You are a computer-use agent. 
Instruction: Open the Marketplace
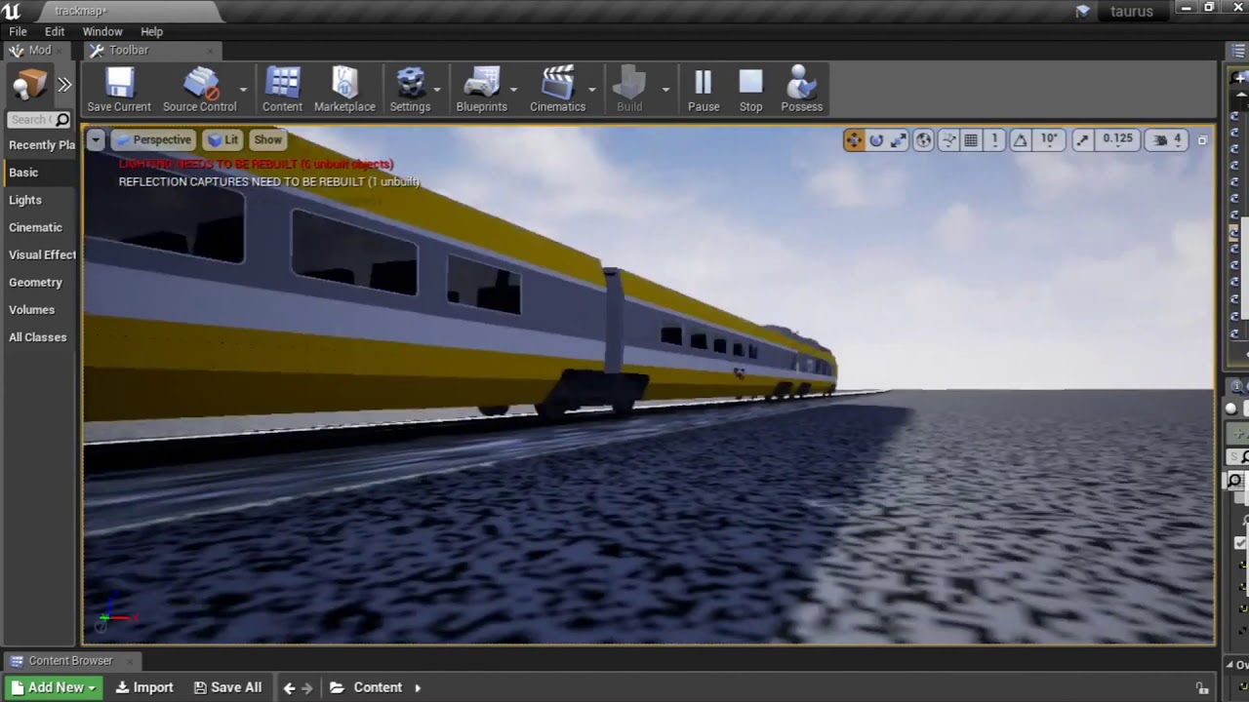(344, 90)
